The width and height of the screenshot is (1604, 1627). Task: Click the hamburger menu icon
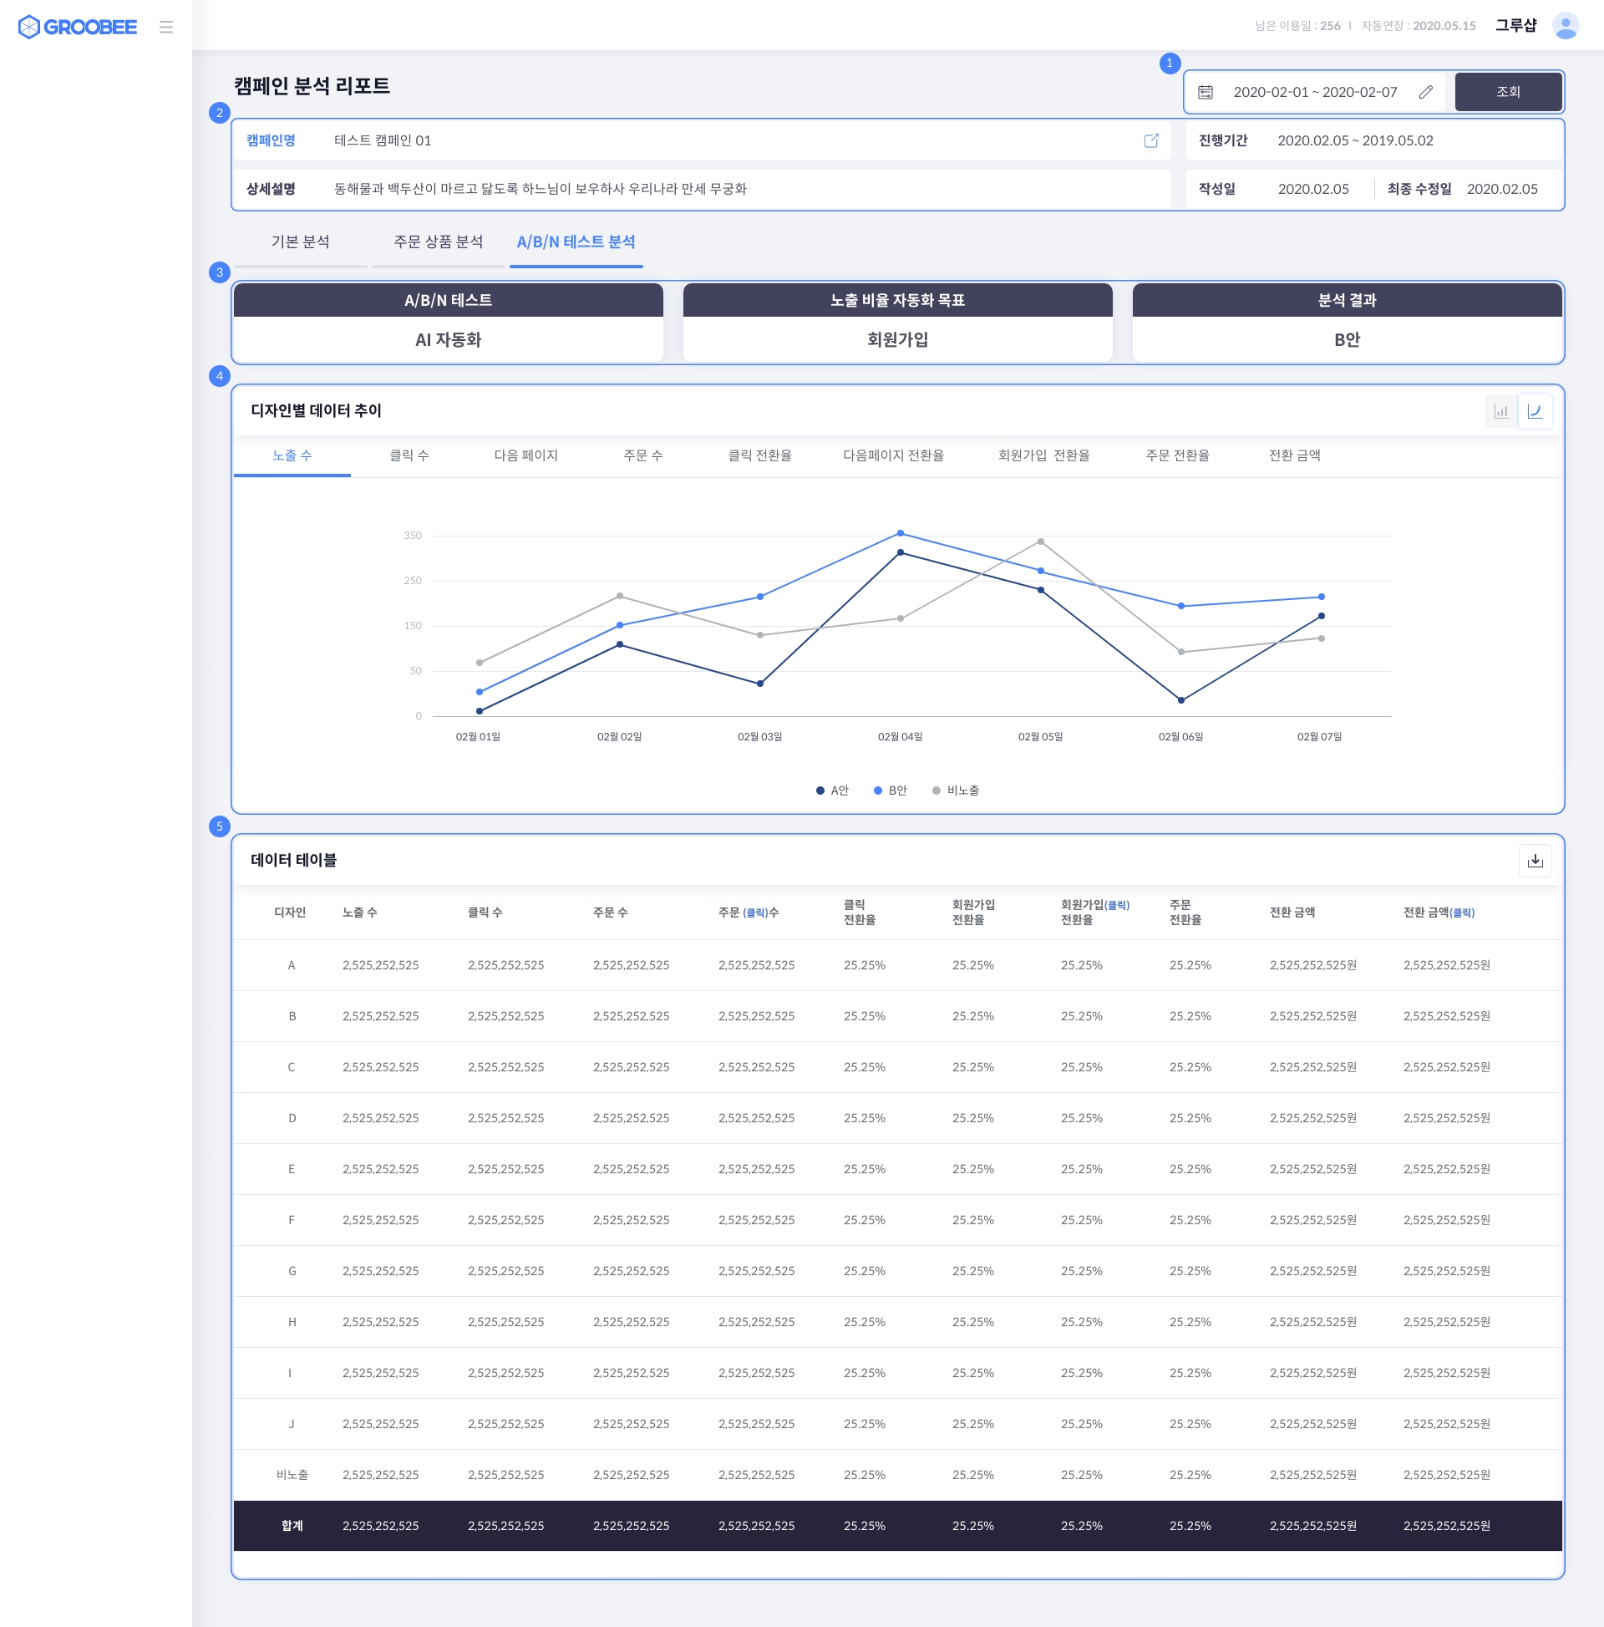[166, 27]
